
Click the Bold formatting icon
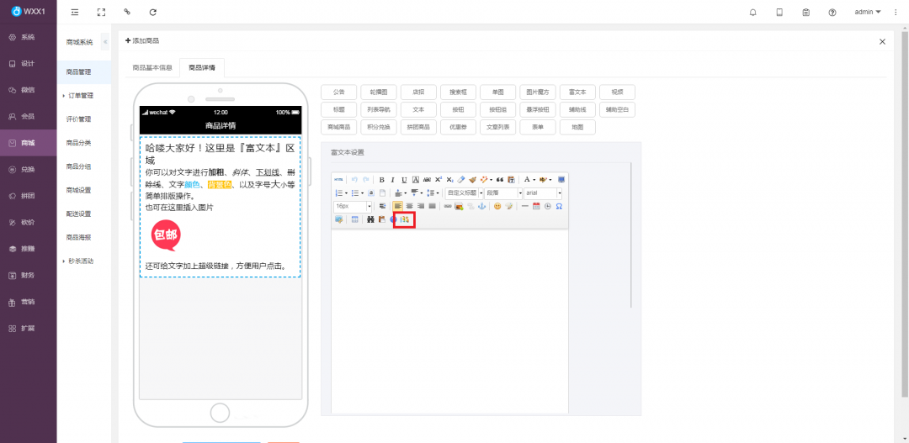pyautogui.click(x=381, y=180)
